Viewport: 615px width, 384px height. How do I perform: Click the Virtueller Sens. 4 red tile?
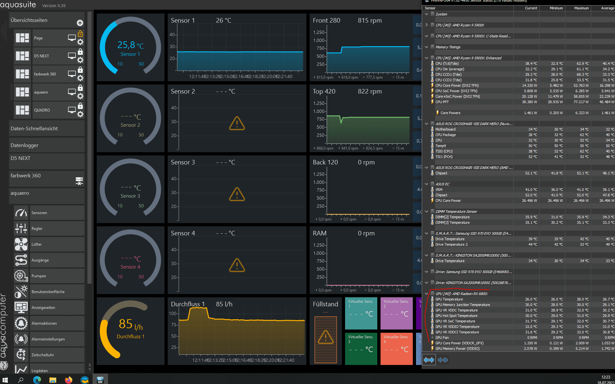(x=396, y=349)
